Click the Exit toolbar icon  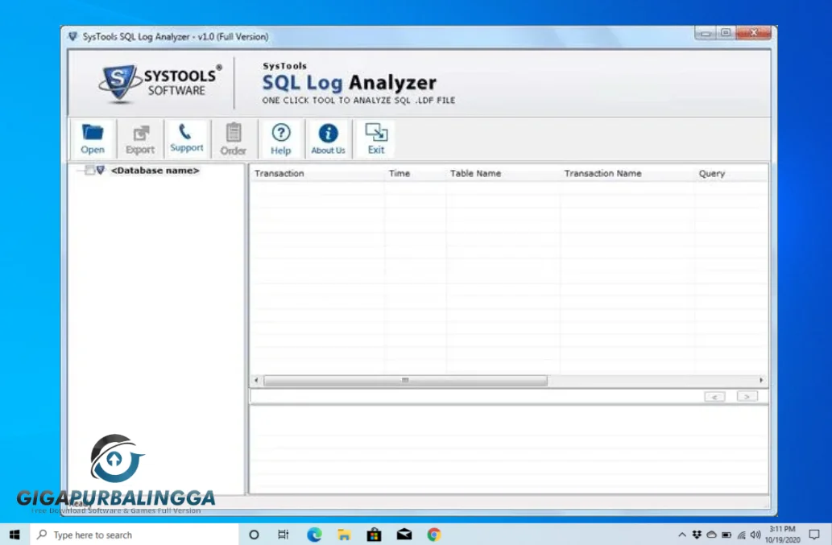point(376,139)
